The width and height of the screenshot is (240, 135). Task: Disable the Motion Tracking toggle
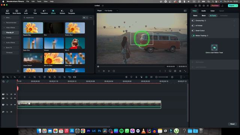pyautogui.click(x=193, y=36)
